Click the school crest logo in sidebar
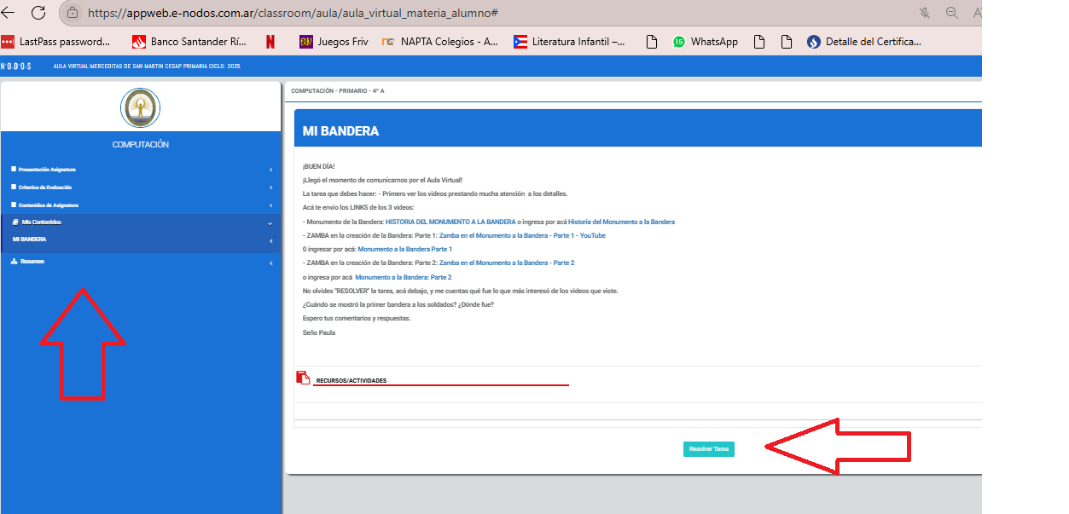 point(140,107)
